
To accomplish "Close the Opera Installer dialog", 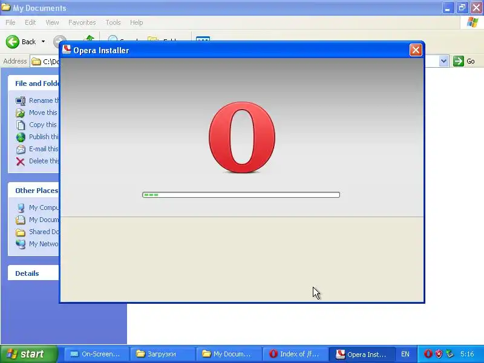I will point(416,50).
